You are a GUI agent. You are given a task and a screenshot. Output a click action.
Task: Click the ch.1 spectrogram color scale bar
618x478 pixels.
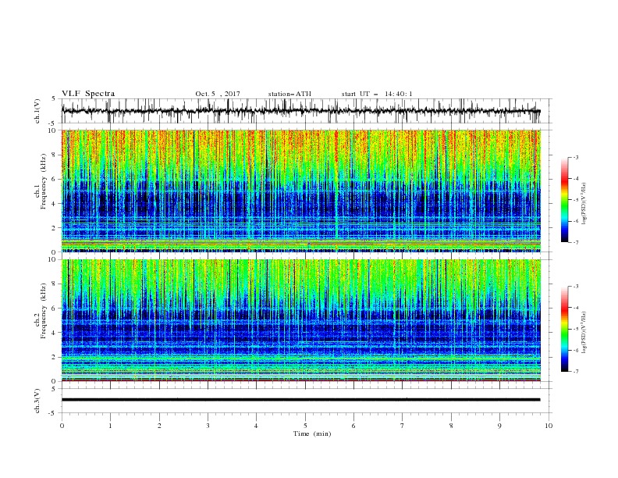pos(564,200)
